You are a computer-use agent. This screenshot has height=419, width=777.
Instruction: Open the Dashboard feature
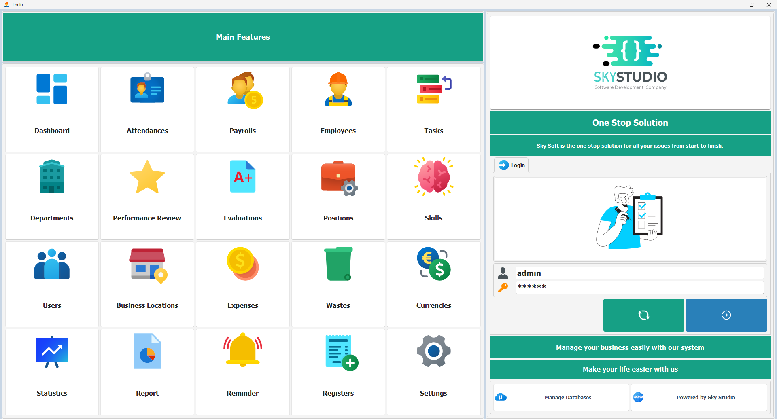(x=52, y=109)
